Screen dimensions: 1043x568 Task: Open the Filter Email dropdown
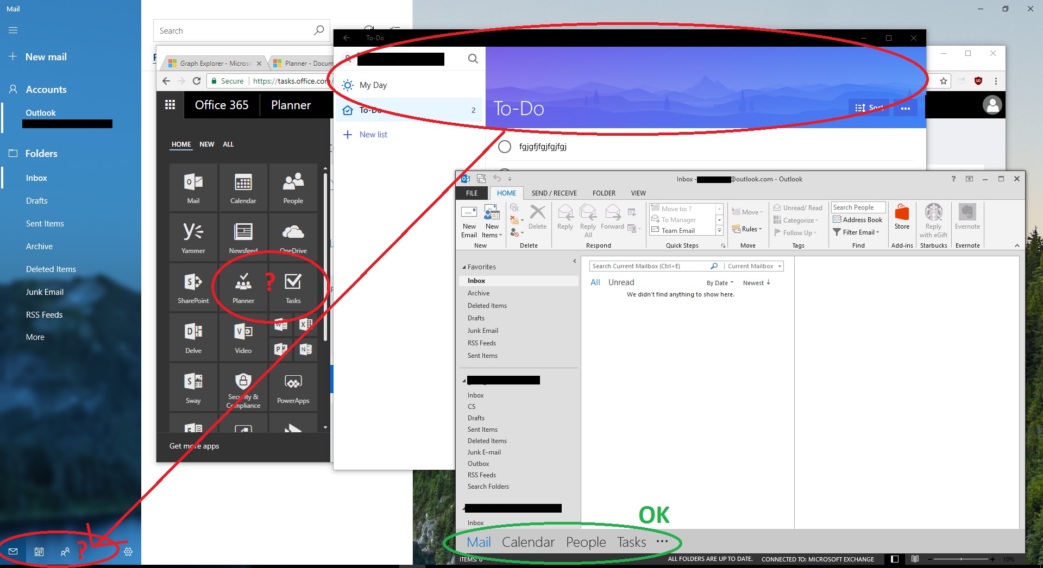pyautogui.click(x=856, y=232)
